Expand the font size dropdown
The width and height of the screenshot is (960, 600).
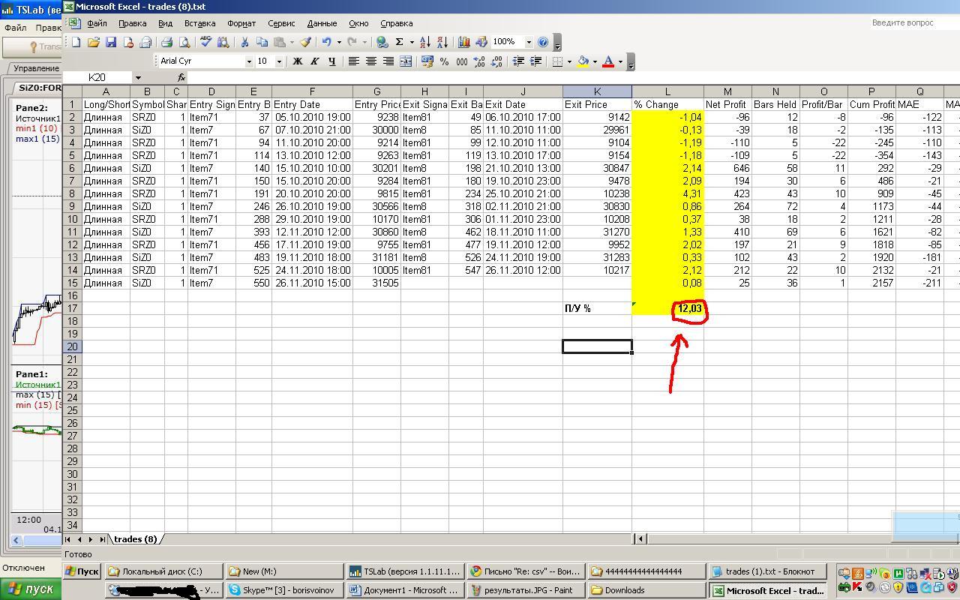[279, 61]
